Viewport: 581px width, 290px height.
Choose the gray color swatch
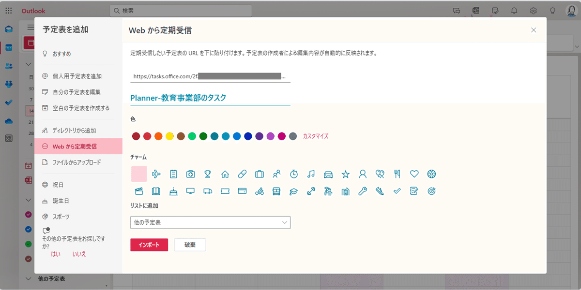pos(292,136)
